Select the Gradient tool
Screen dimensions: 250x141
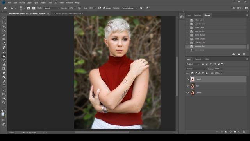(x=4, y=69)
